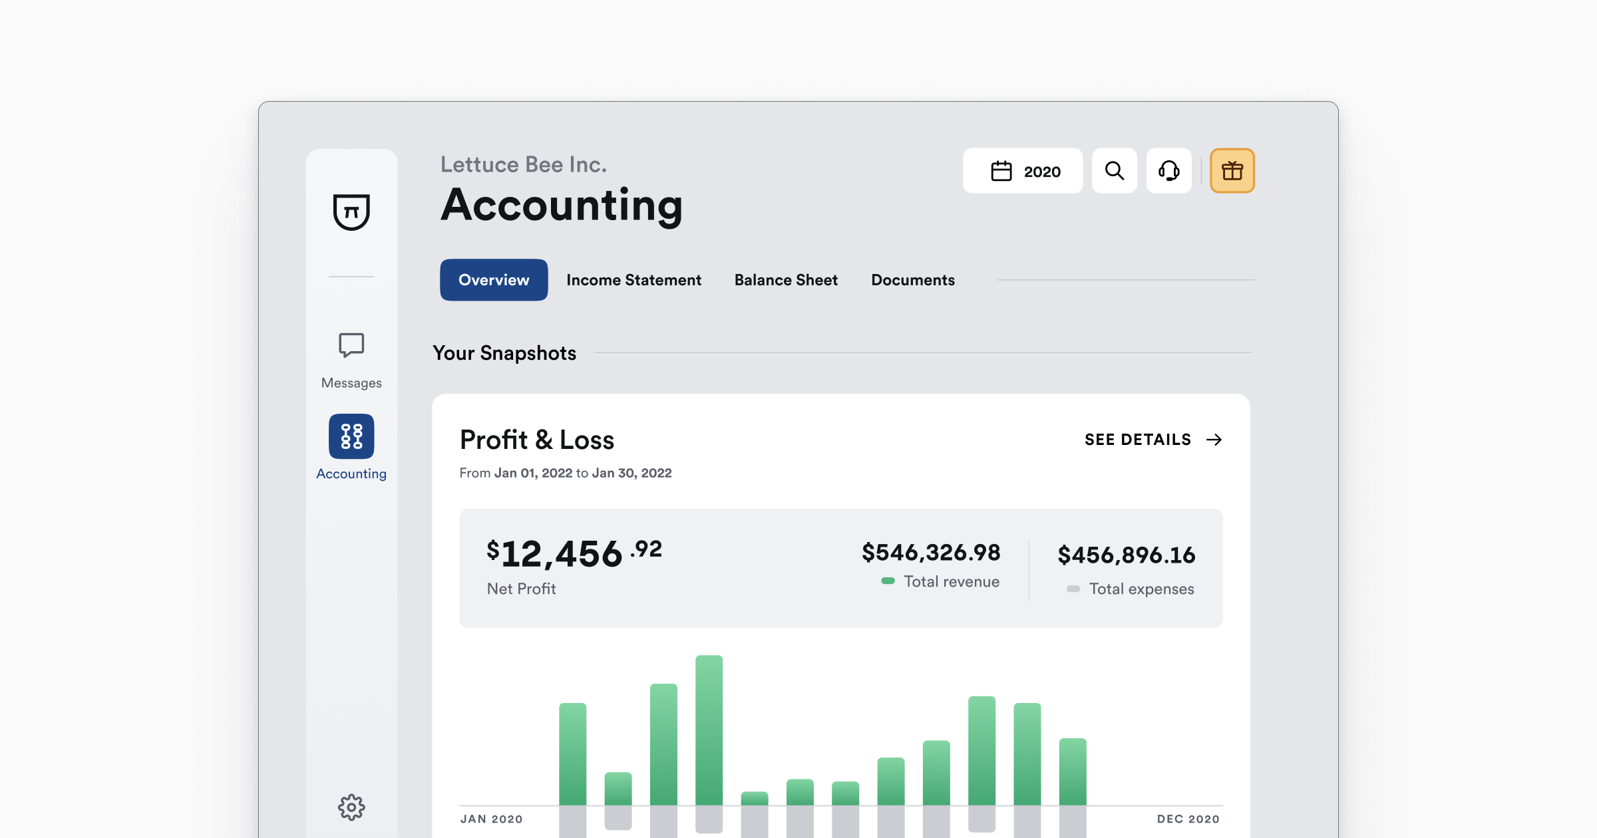This screenshot has height=838, width=1597.
Task: Click the arrow beside SEE DETAILS
Action: [1214, 440]
